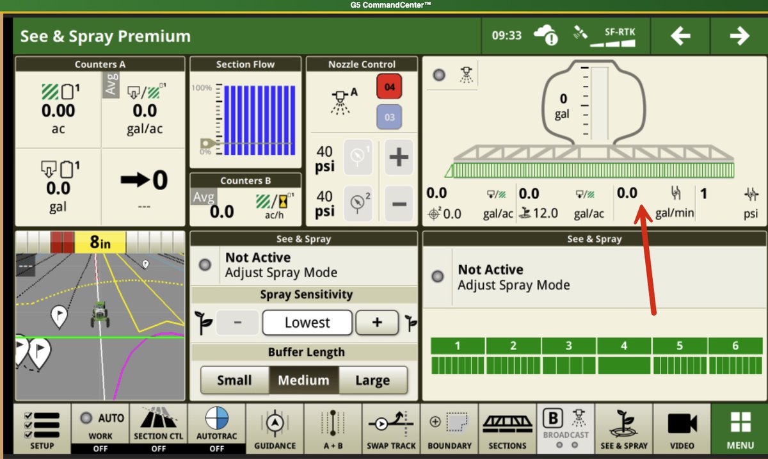Increase pressure with plus button
768x459 pixels.
pos(399,157)
